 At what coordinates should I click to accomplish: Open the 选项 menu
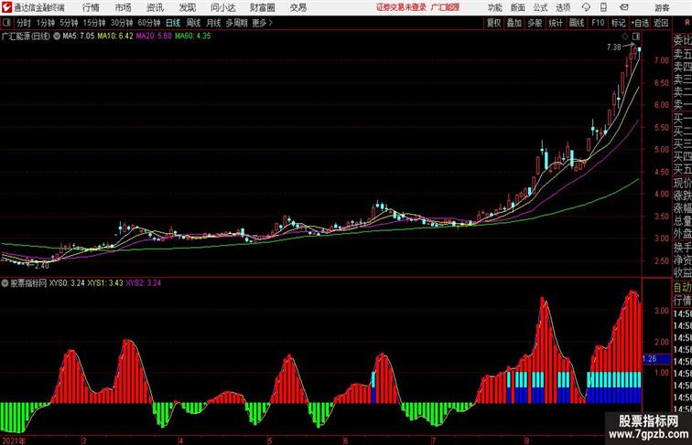pos(563,7)
